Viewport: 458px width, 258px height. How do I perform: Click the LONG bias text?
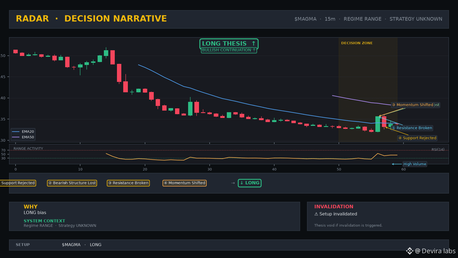[35, 213]
